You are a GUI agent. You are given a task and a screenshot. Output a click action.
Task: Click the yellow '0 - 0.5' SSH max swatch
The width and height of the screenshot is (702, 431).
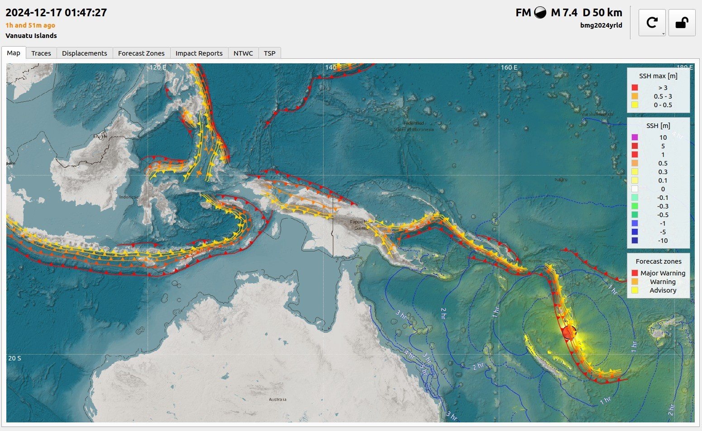pos(635,105)
